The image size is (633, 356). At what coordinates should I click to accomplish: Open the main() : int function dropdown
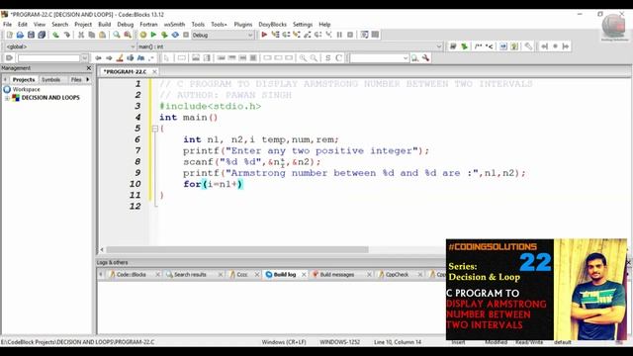click(x=439, y=46)
